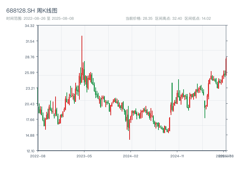Click the y-axis label 25.99
The image size is (251, 188).
click(x=29, y=73)
